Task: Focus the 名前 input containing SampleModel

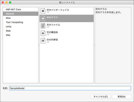Action: (70, 88)
